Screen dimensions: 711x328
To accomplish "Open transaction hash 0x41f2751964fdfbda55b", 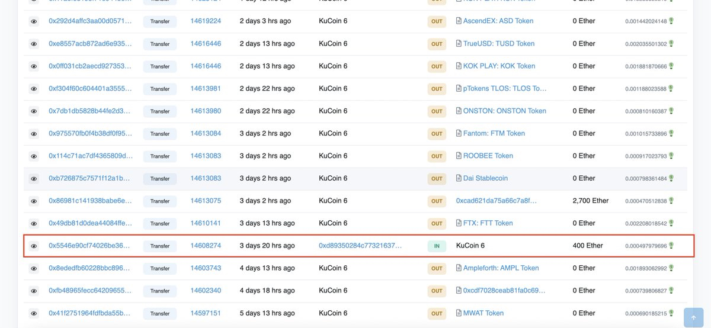I will pyautogui.click(x=91, y=313).
